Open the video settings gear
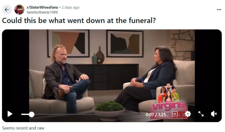This screenshot has width=225, height=132. [x=188, y=114]
